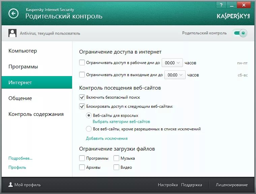Click the сб-вс days label
Screen dimensions: 256x194
(243, 75)
